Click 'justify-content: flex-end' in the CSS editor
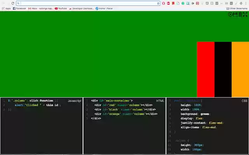Screen dimensions: 249x155 (x=202, y=123)
